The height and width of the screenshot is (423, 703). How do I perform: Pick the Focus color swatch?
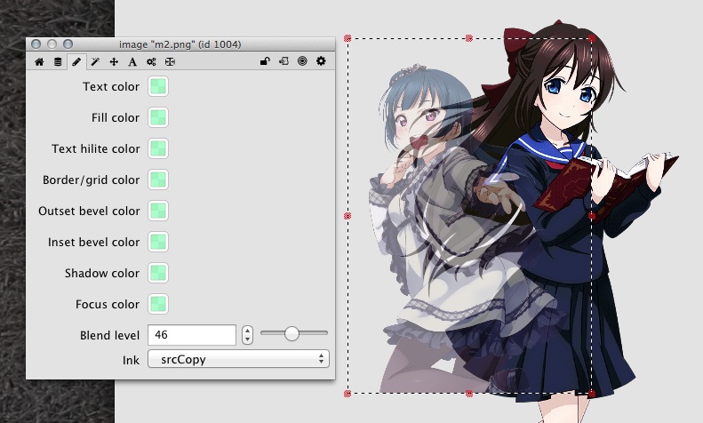coord(158,304)
